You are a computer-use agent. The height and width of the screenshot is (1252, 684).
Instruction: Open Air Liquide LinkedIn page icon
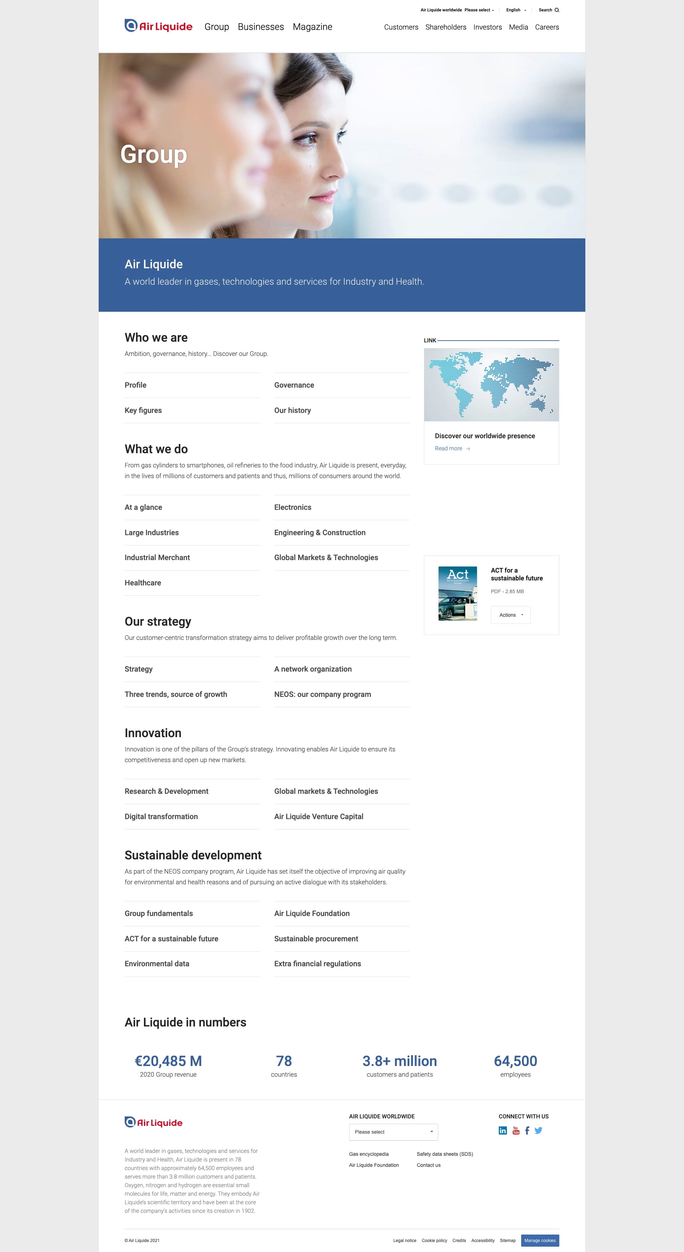point(503,1131)
